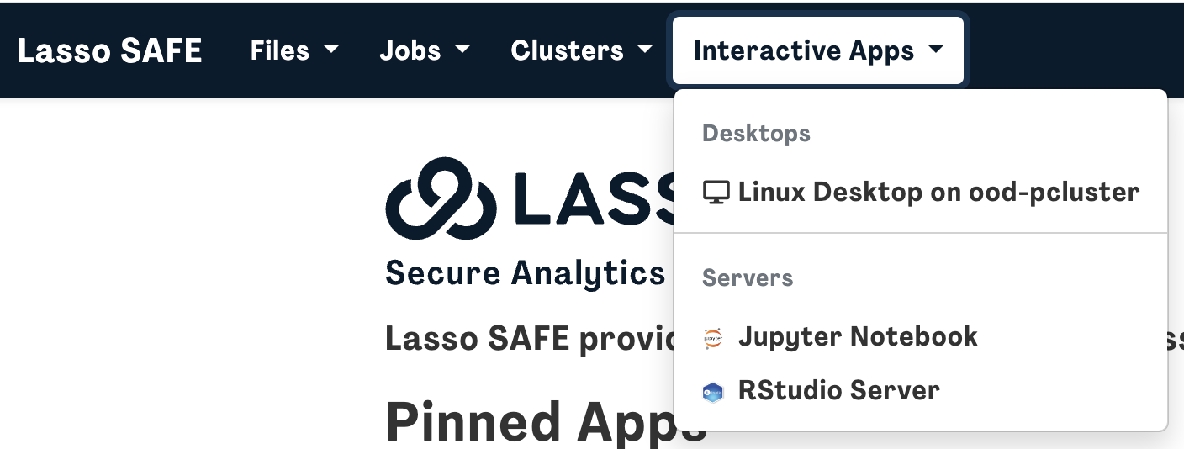
Task: Expand the Clusters dropdown menu
Action: click(581, 50)
